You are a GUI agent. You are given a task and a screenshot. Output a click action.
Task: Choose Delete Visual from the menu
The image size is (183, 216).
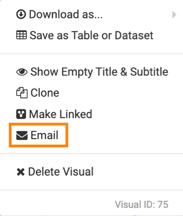tap(91, 172)
